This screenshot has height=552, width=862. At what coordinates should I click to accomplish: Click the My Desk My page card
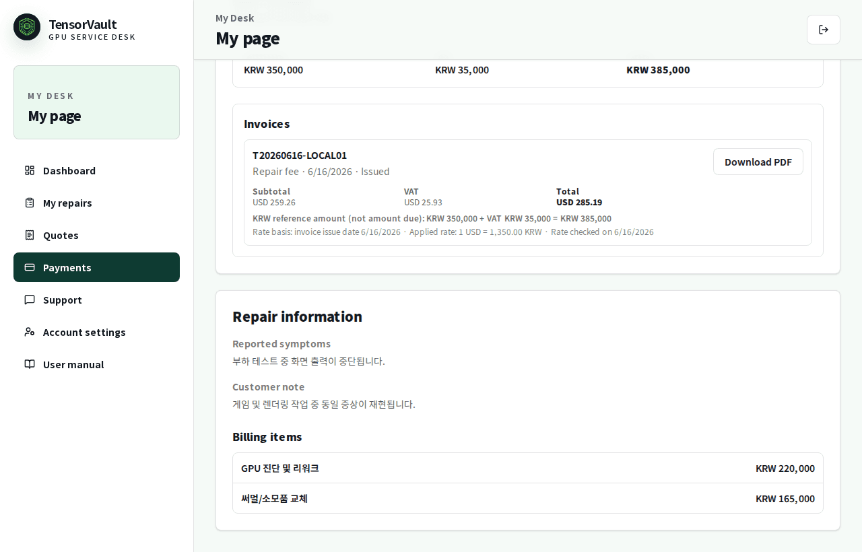96,102
